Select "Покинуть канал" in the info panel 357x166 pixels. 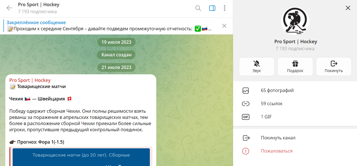click(x=295, y=138)
